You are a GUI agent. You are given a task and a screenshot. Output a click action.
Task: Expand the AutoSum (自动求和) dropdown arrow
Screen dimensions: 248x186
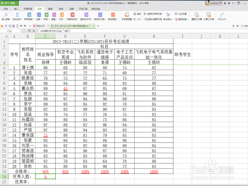(x=22, y=19)
